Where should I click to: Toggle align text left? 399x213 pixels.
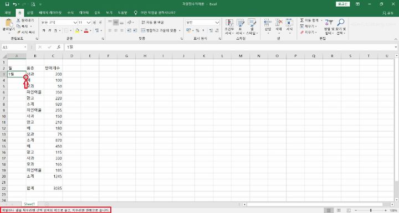(x=110, y=30)
